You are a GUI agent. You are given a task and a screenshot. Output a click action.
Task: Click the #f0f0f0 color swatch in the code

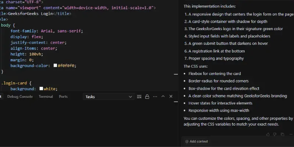pos(55,65)
